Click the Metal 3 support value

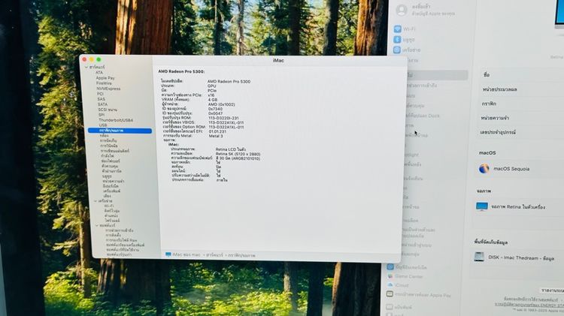click(x=216, y=136)
